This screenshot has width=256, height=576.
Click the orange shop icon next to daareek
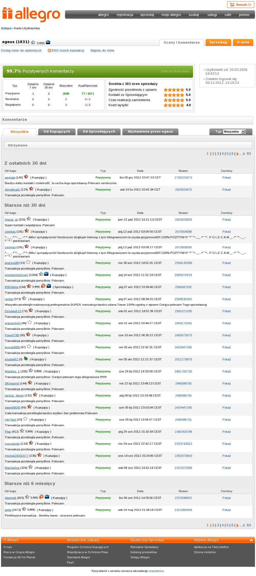pos(41,497)
